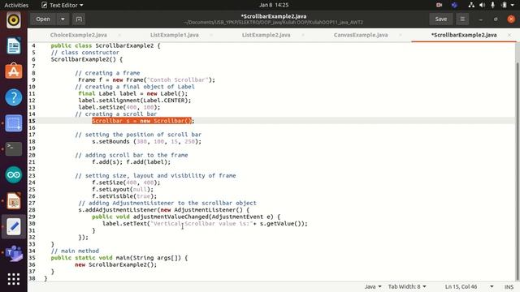The height and width of the screenshot is (292, 520).
Task: Click line 12 label.setAlignment code
Action: click(135, 101)
